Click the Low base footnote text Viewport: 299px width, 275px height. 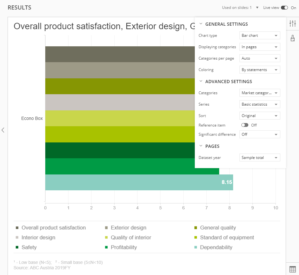coord(33,262)
